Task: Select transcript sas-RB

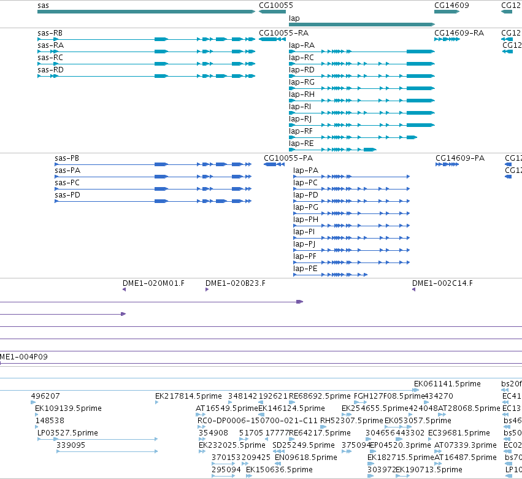Action: tap(146, 39)
